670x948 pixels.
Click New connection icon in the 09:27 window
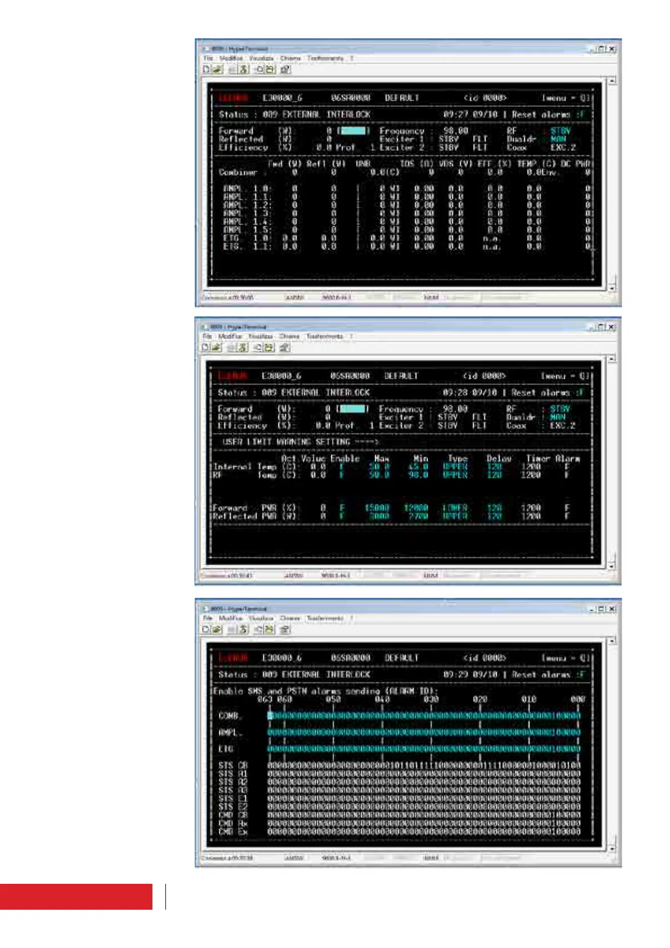click(206, 69)
